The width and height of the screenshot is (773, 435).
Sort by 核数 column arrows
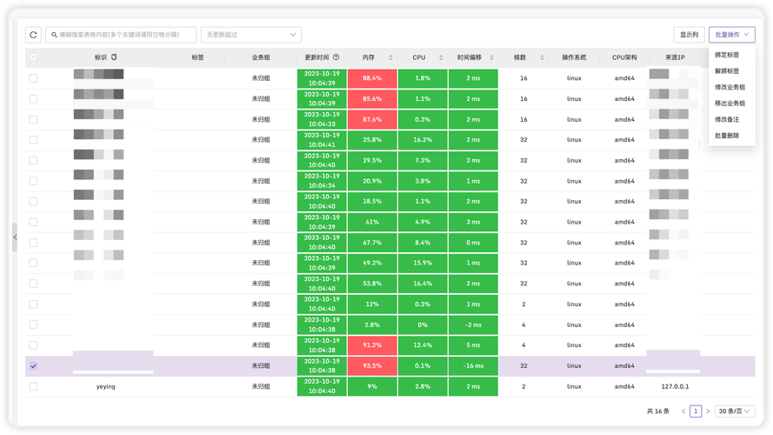click(x=542, y=57)
